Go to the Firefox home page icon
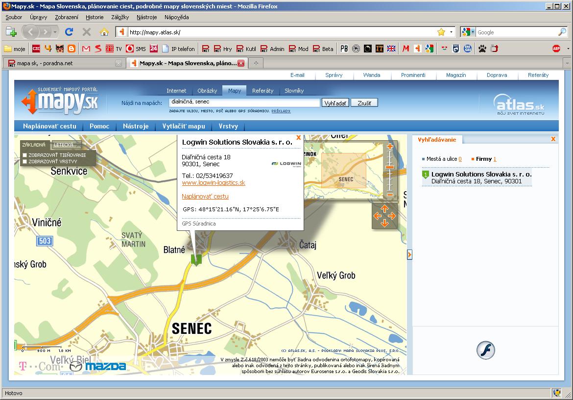Image resolution: width=573 pixels, height=400 pixels. coord(104,32)
